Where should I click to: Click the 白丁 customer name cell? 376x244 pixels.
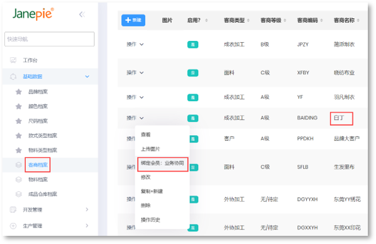click(339, 118)
